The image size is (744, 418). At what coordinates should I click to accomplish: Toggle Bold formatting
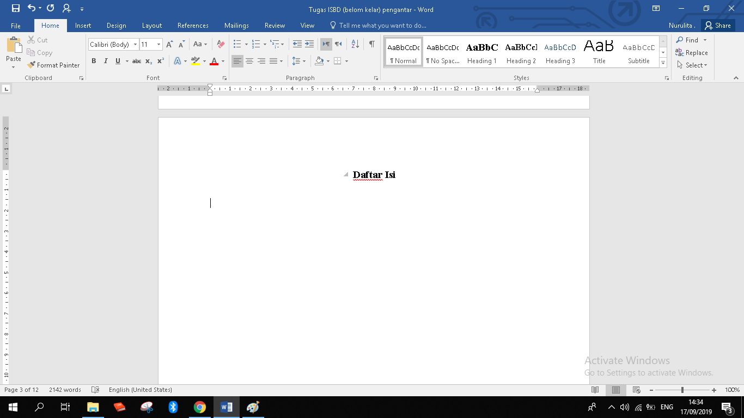point(94,61)
